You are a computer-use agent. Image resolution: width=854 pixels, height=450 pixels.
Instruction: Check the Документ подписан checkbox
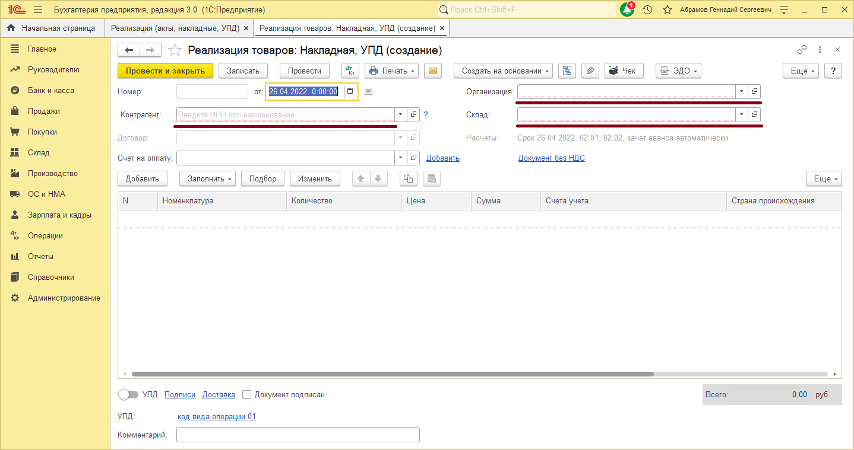[x=247, y=394]
